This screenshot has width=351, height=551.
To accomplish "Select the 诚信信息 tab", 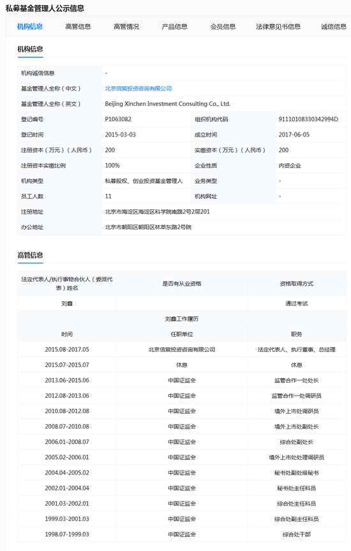I will tap(333, 26).
